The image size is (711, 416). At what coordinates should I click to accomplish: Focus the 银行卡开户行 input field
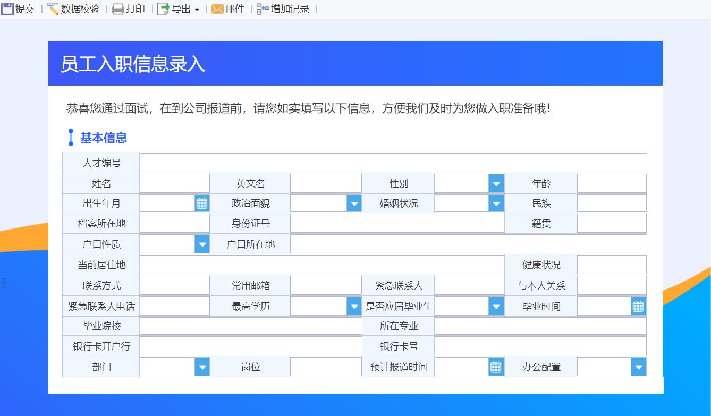click(251, 346)
